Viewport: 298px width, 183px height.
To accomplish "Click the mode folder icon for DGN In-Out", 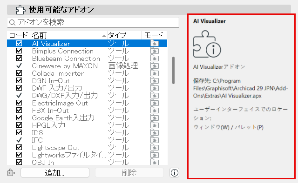I will [x=155, y=81].
